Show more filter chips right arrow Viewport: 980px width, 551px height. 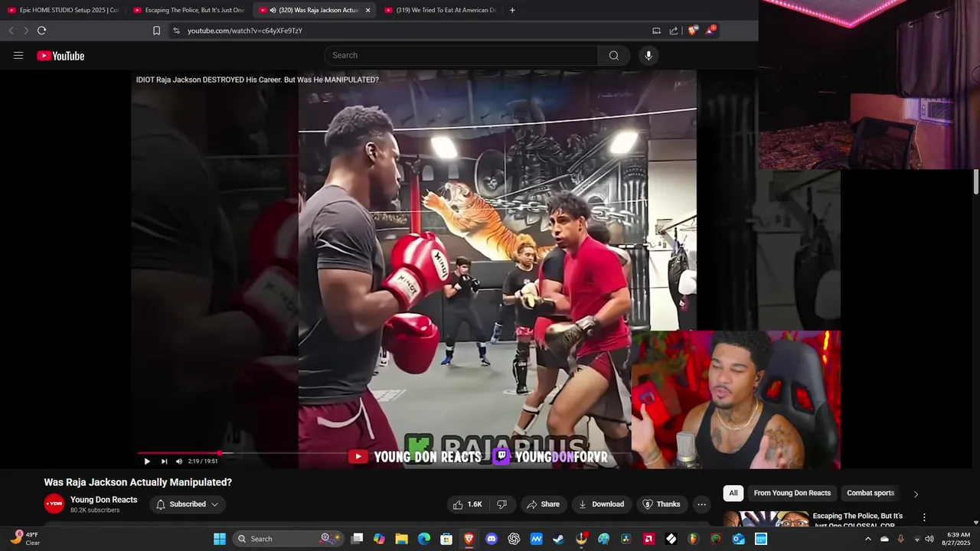pyautogui.click(x=916, y=494)
